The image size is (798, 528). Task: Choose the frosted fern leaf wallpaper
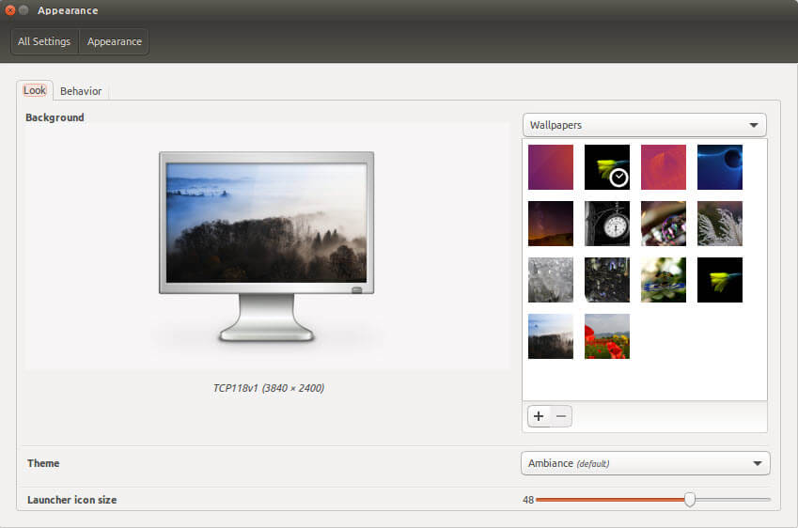720,224
